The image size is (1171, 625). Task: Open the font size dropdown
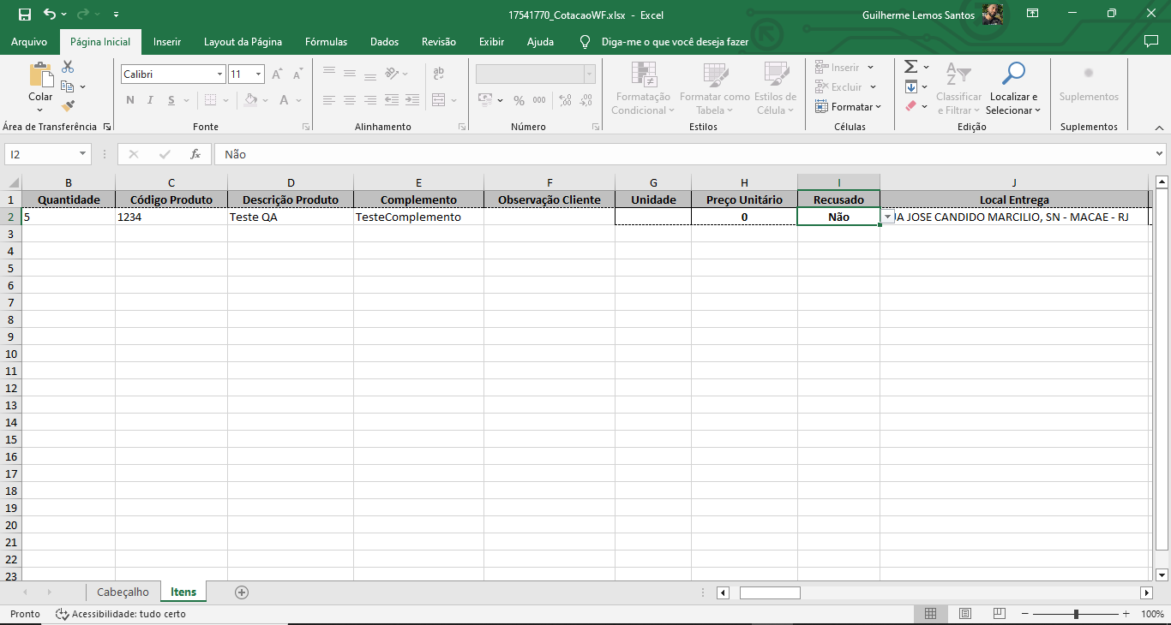(258, 74)
